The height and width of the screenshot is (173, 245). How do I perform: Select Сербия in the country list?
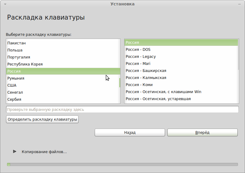point(63,100)
